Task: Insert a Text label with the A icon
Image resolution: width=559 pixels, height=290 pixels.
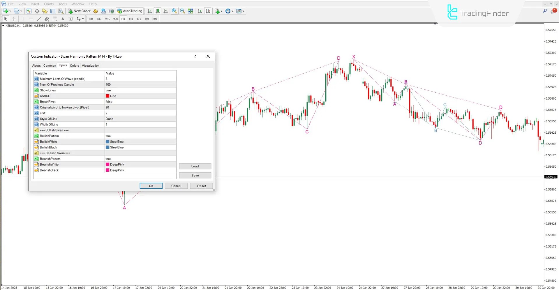Action: tap(63, 19)
